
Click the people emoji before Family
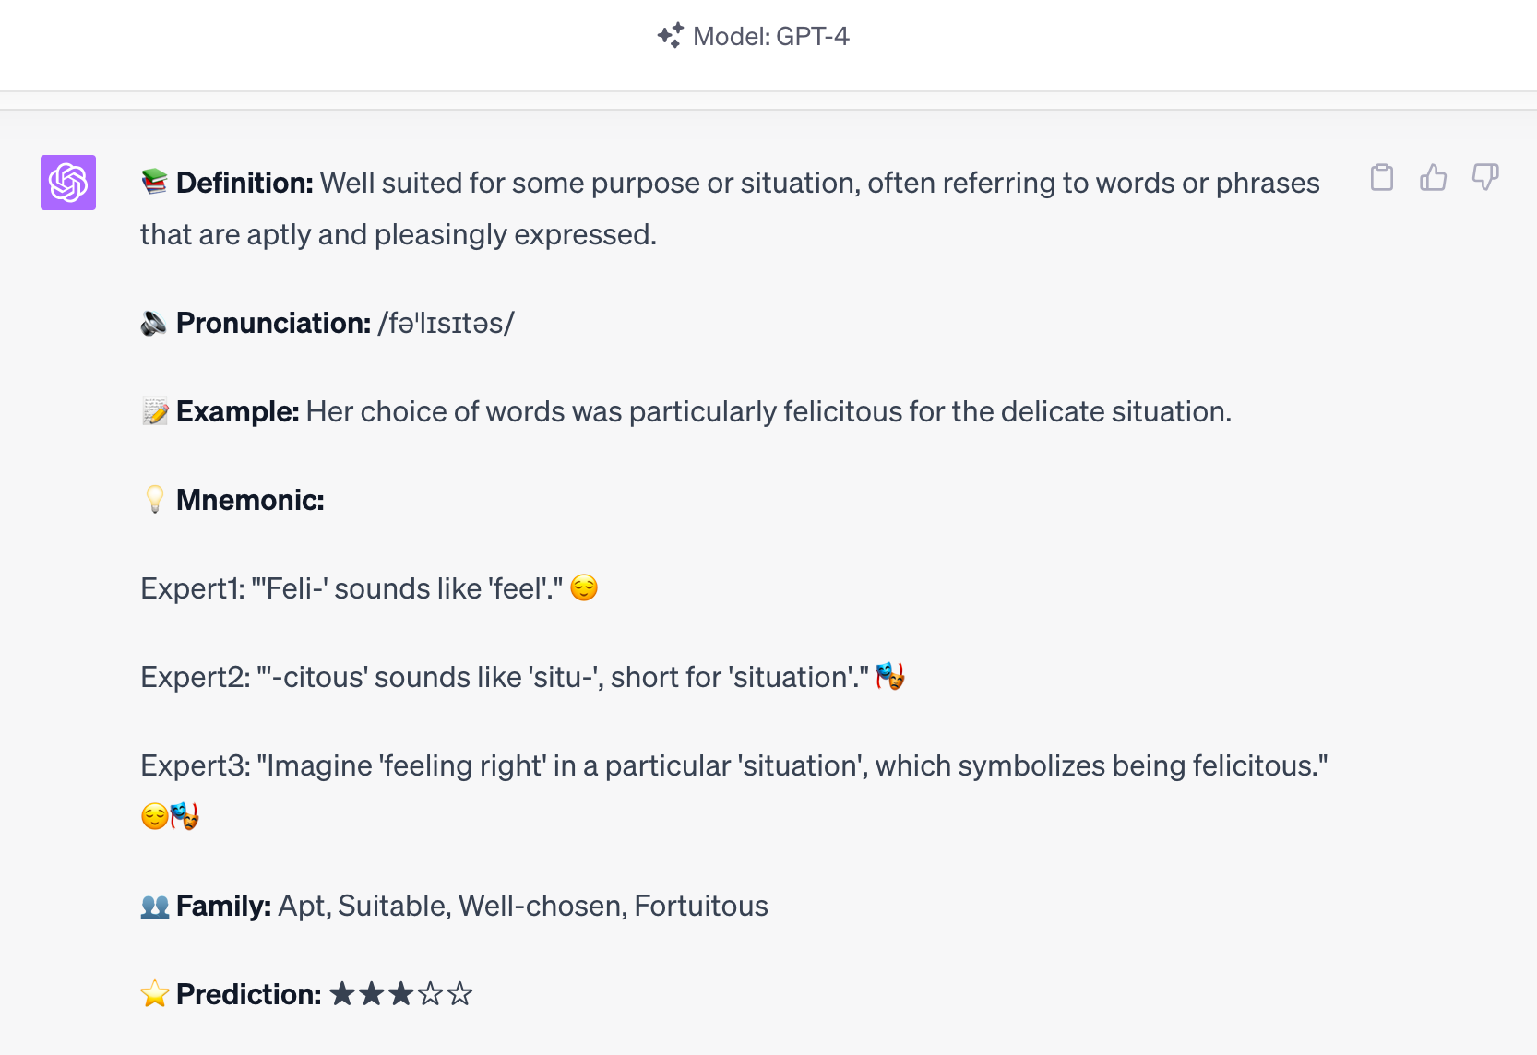(154, 905)
